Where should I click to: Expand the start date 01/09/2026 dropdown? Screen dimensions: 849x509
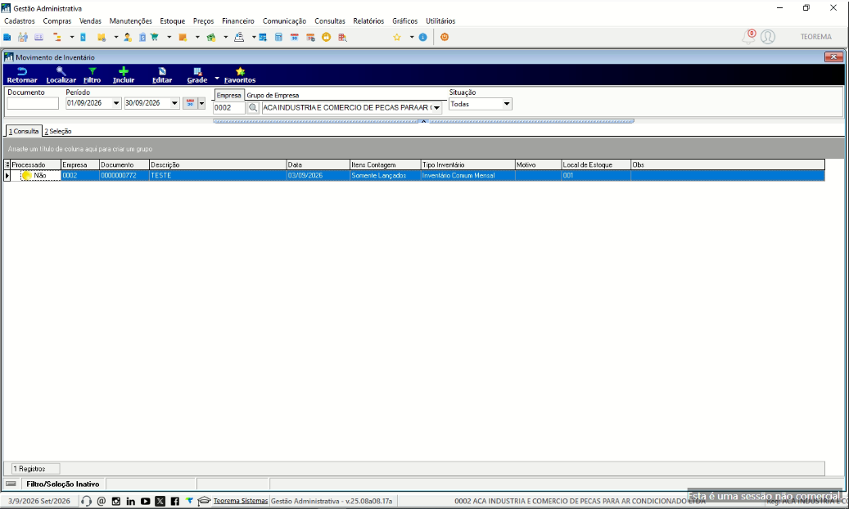click(116, 103)
